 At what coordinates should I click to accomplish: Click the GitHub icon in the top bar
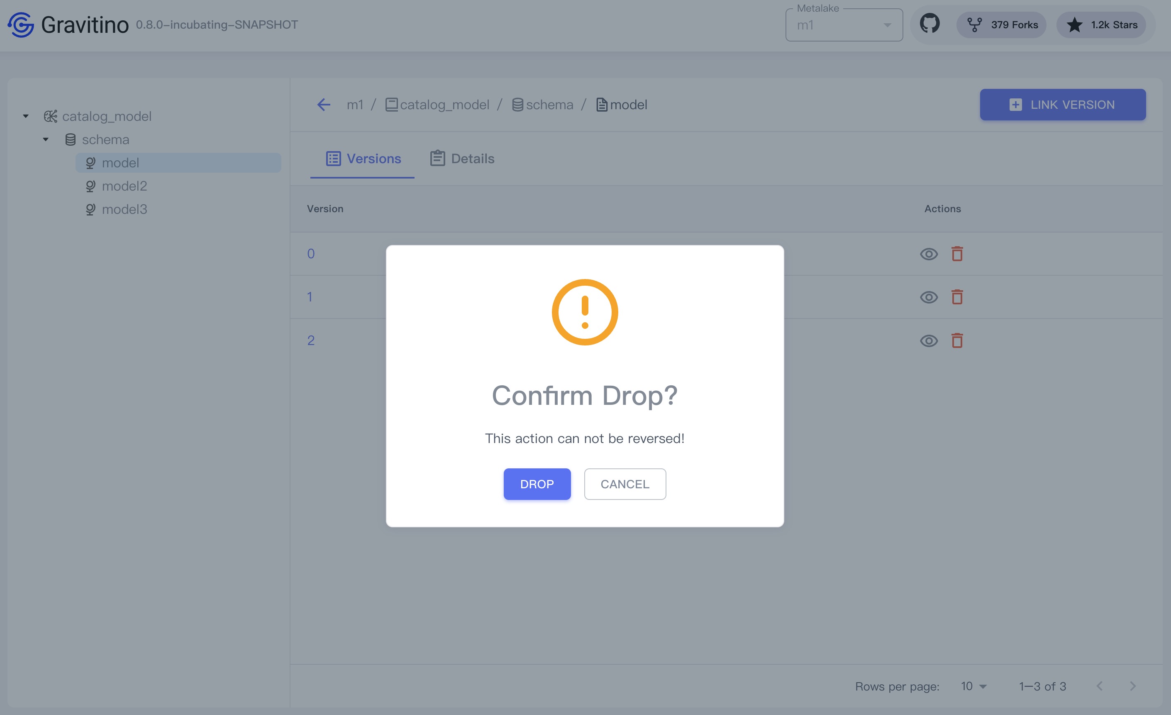click(929, 24)
